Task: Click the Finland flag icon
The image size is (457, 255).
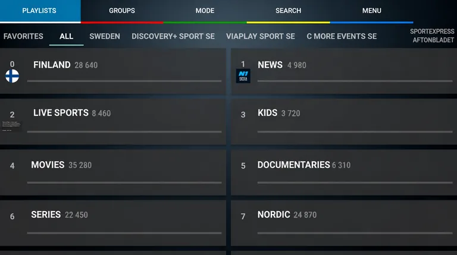Action: (12, 76)
